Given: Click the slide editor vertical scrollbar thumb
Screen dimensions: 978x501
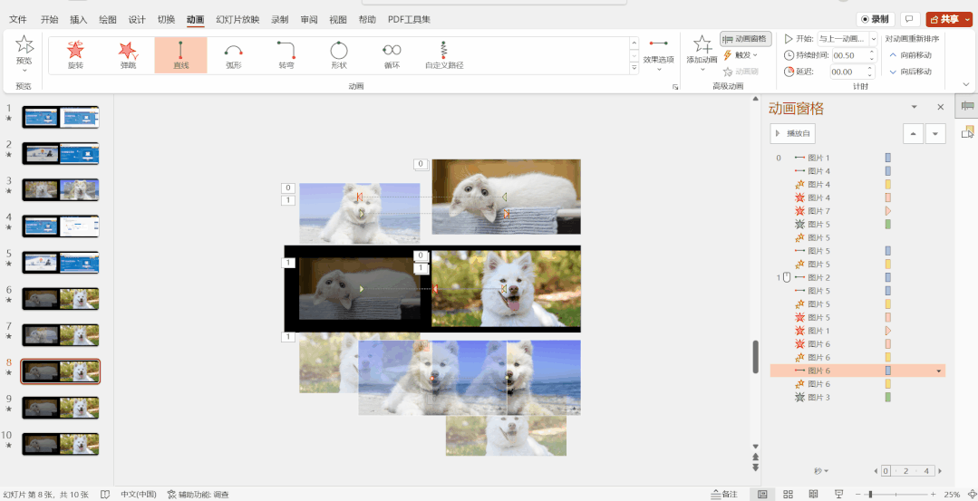Looking at the screenshot, I should [x=756, y=356].
